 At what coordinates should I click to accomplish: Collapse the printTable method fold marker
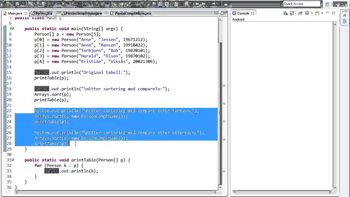(13, 160)
